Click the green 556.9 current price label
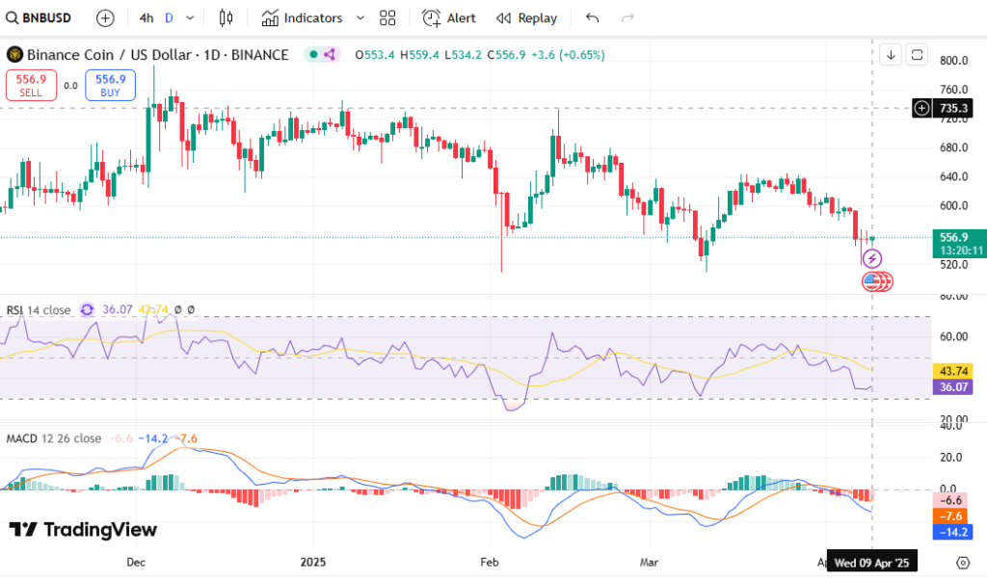This screenshot has width=987, height=582. [959, 244]
